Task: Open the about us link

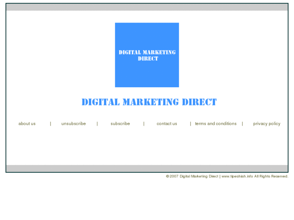Action: point(27,124)
